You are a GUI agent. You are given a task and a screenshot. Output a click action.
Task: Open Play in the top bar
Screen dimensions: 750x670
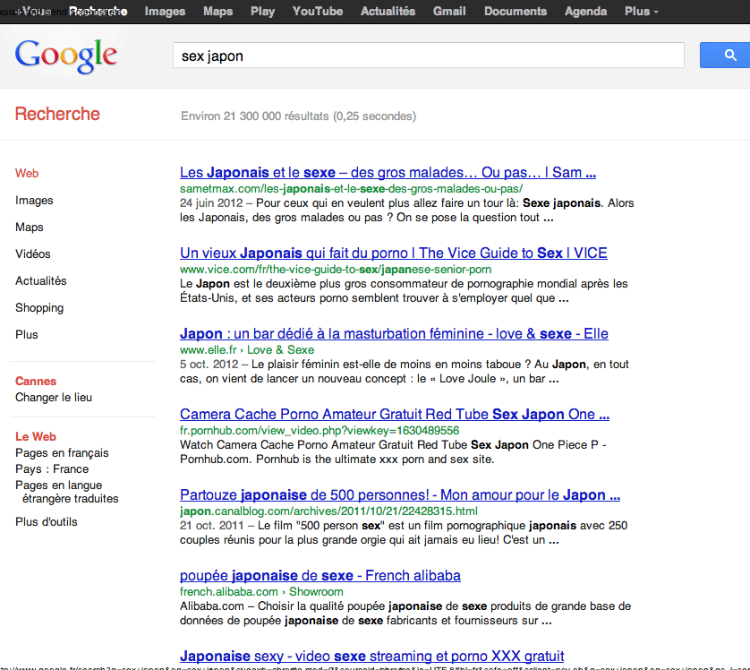pos(262,11)
